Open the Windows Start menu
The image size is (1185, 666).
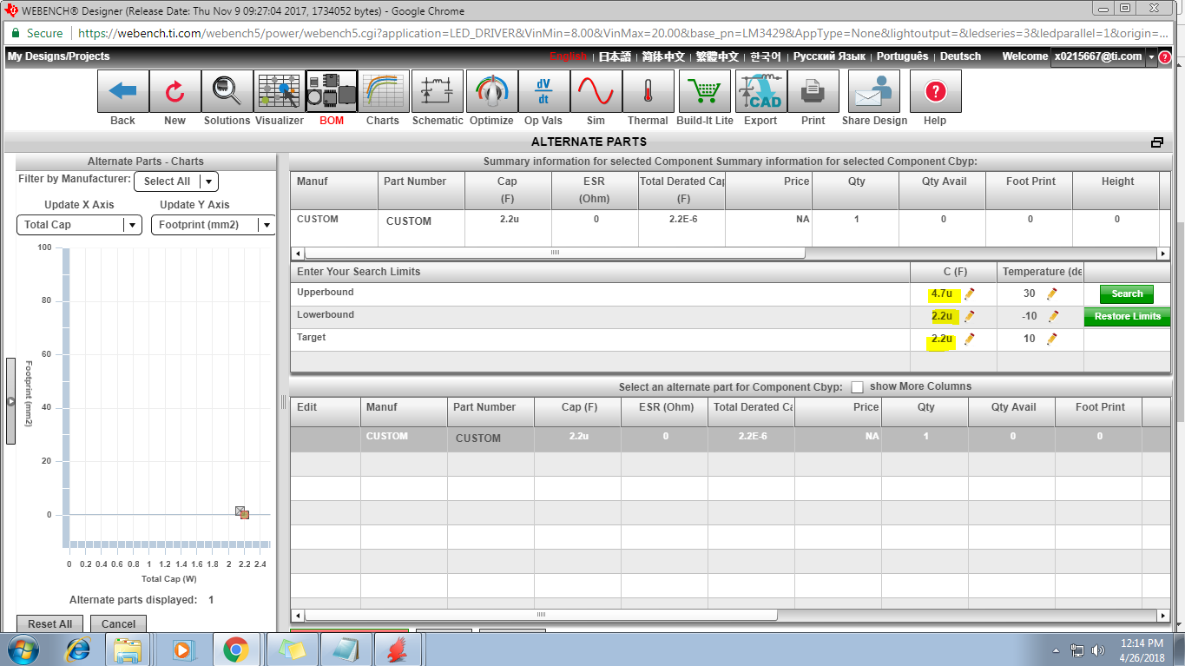[x=21, y=650]
